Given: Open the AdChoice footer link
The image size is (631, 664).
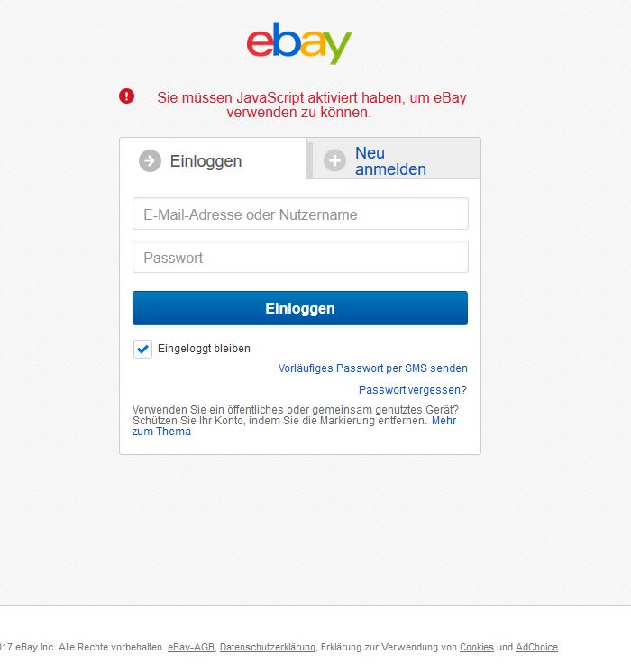Looking at the screenshot, I should point(536,648).
